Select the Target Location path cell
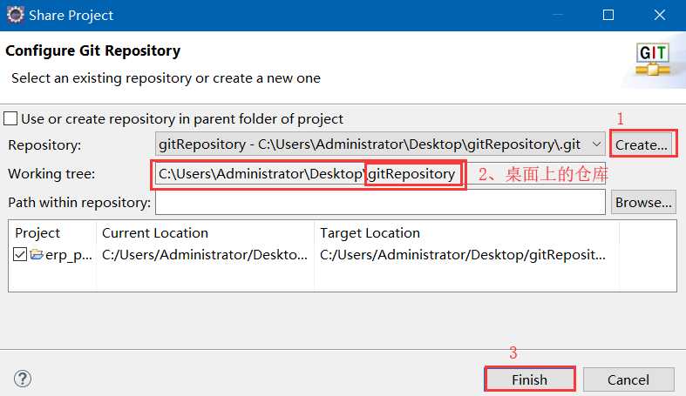 coord(462,255)
